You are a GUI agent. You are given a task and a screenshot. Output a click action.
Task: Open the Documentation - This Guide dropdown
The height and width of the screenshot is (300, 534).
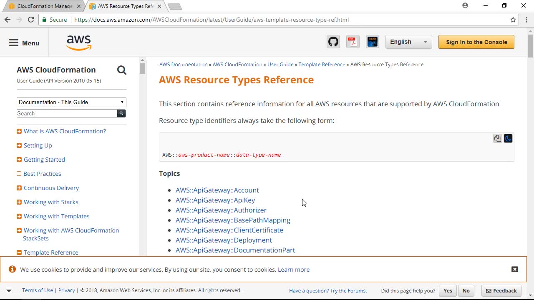point(71,102)
